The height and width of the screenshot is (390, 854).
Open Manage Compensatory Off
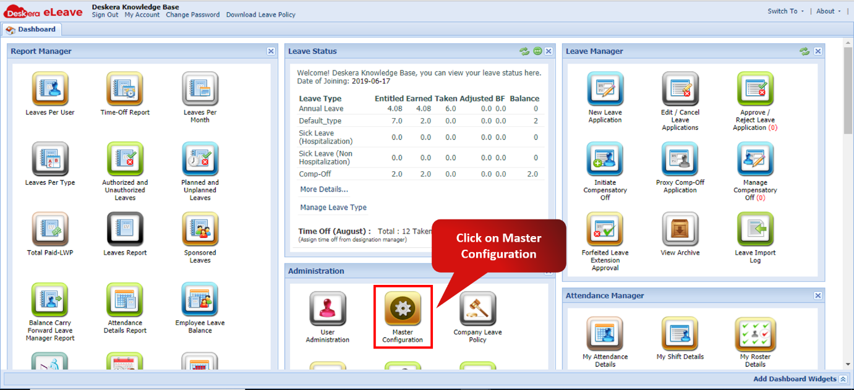(x=755, y=159)
